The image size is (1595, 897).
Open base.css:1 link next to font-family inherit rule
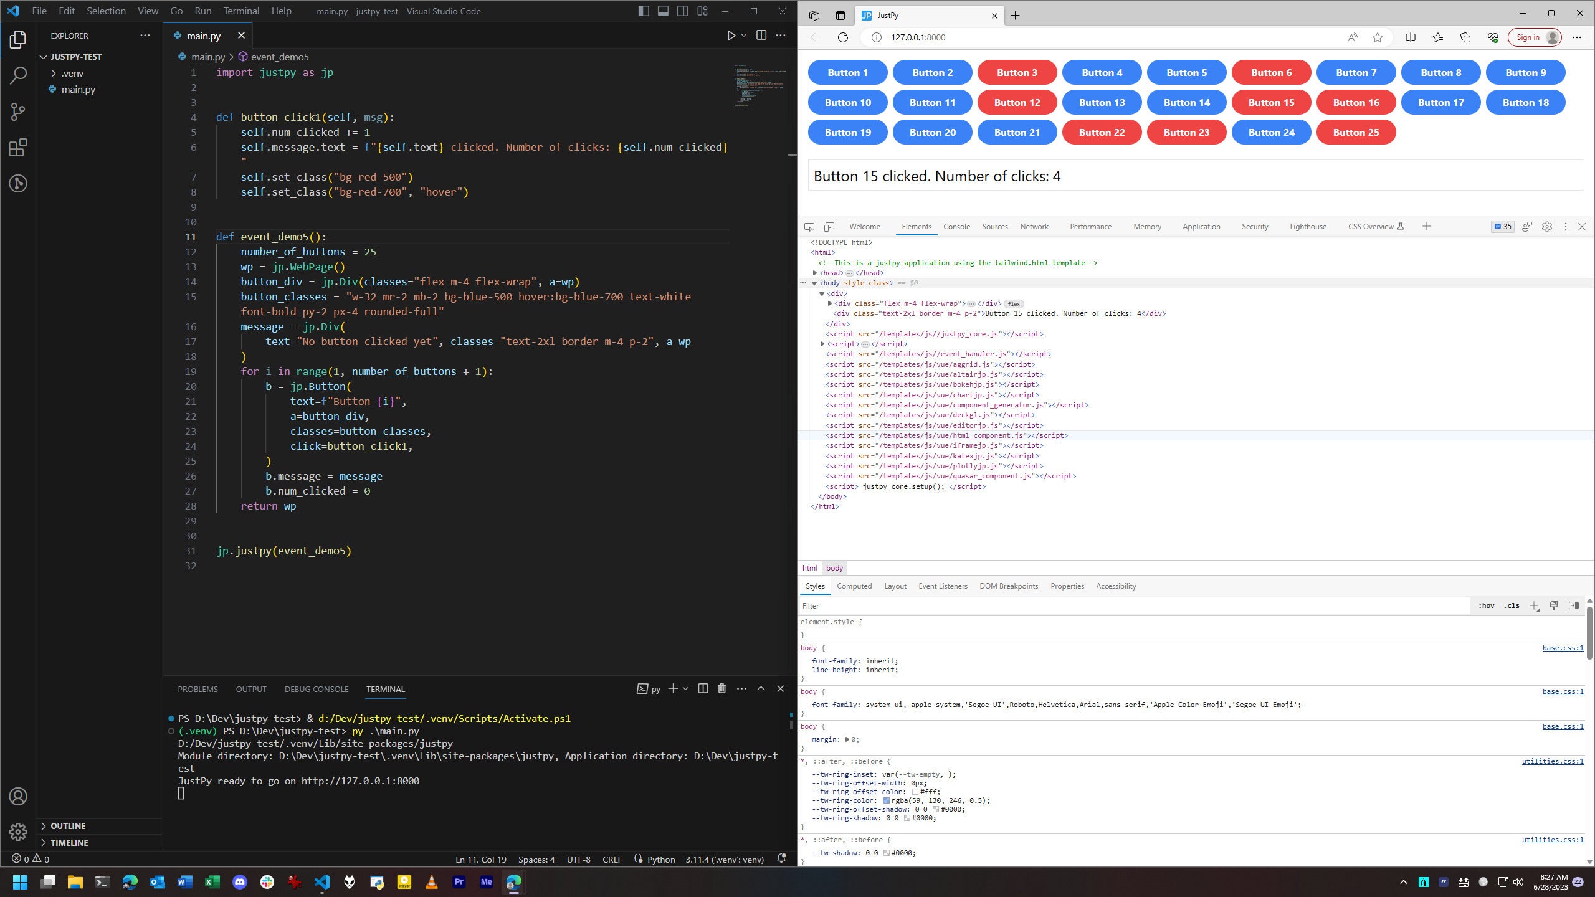(x=1563, y=648)
